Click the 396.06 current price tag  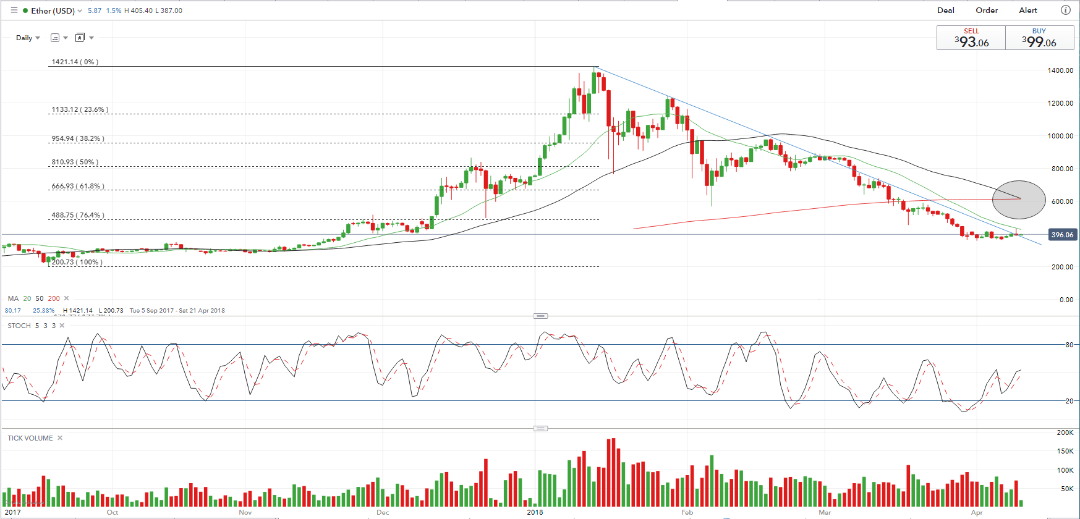(1063, 235)
